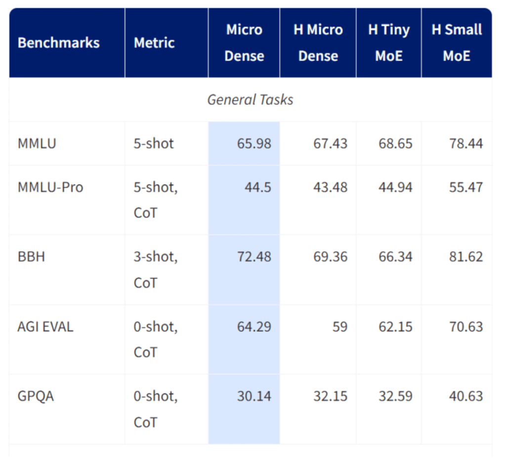Click the Benchmarks column header
This screenshot has height=466, width=506.
pos(58,42)
